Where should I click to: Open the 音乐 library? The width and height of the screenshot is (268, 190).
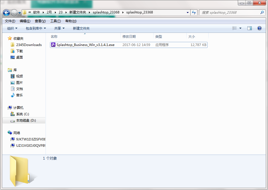coord(19,95)
